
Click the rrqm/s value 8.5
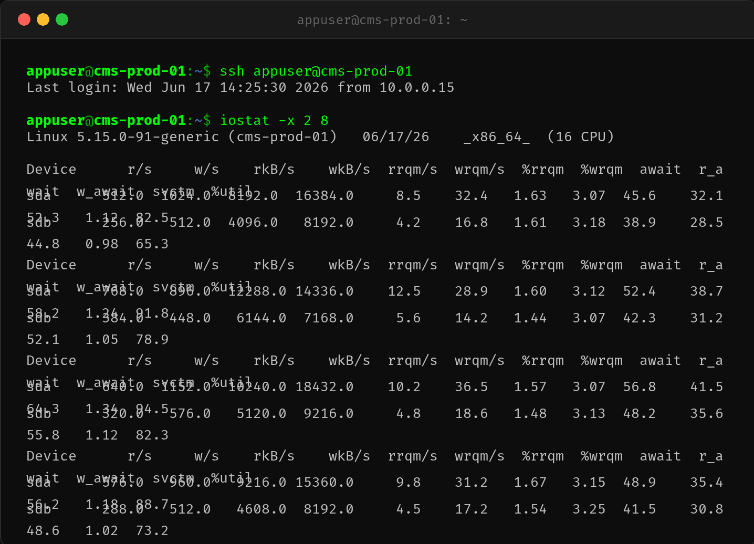(409, 195)
